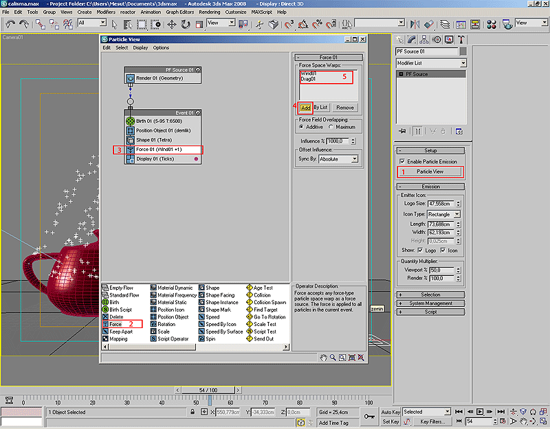Select the Display 01 (Ticks) operator

pos(155,159)
